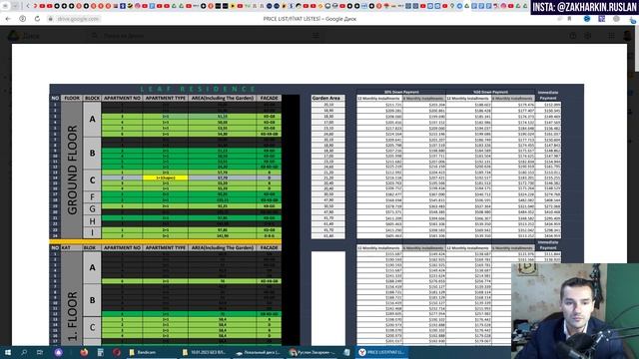Viewport: 639px width, 359px height.
Task: Click the FLOOR column header
Action: (72, 98)
